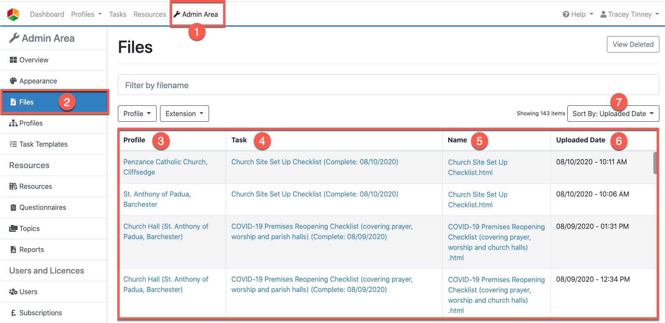Click the Questionnaires clipboard icon
This screenshot has width=665, height=323.
(13, 207)
